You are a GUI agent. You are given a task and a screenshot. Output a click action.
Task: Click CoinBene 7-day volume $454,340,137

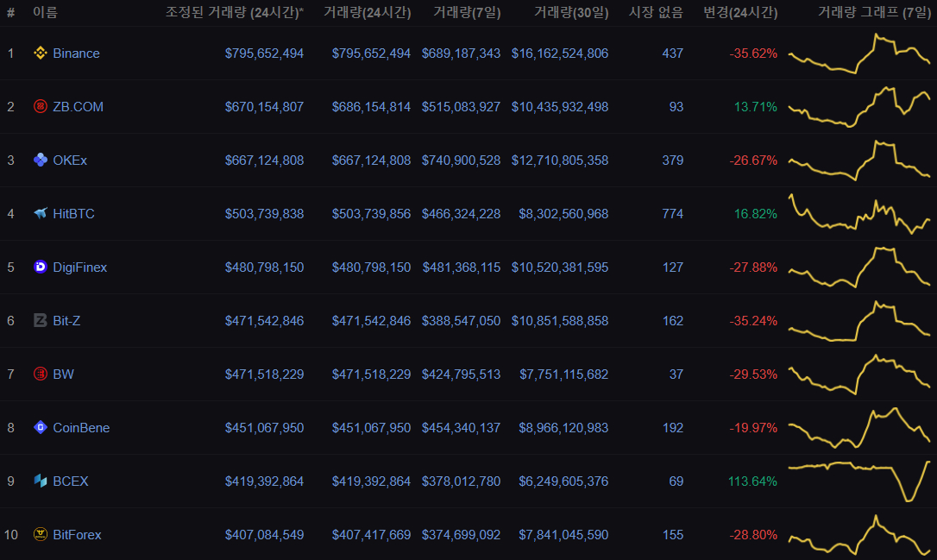coord(461,427)
